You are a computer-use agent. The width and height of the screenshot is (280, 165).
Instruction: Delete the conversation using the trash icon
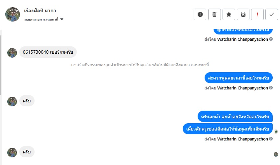(215, 14)
